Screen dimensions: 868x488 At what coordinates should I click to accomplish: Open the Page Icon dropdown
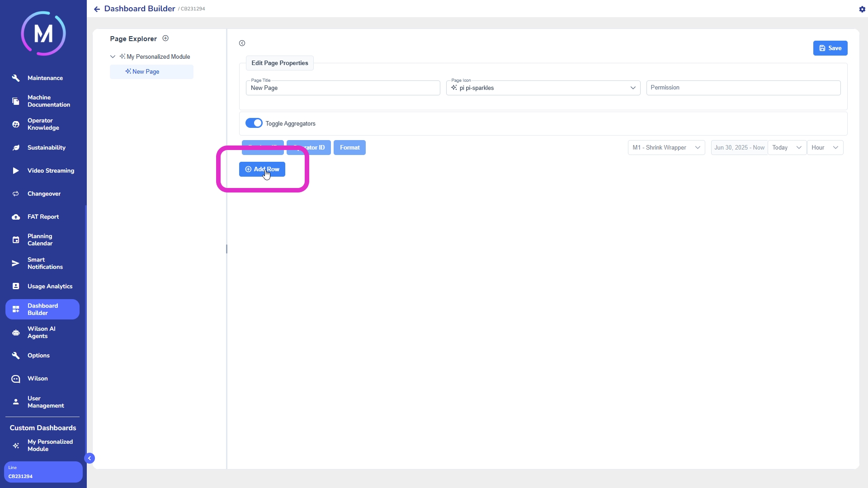click(542, 88)
